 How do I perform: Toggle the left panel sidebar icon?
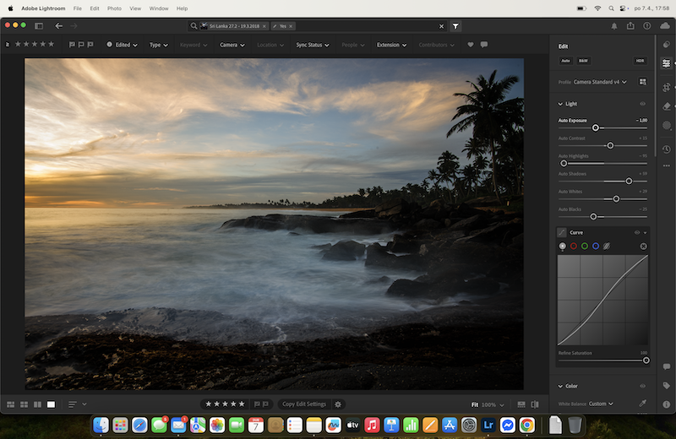pos(39,26)
